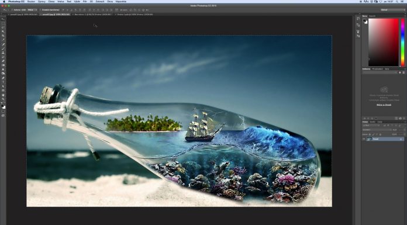Screen dimensions: 407x225
Task: Select the Rectangular Marquee tool
Action: tap(3, 23)
